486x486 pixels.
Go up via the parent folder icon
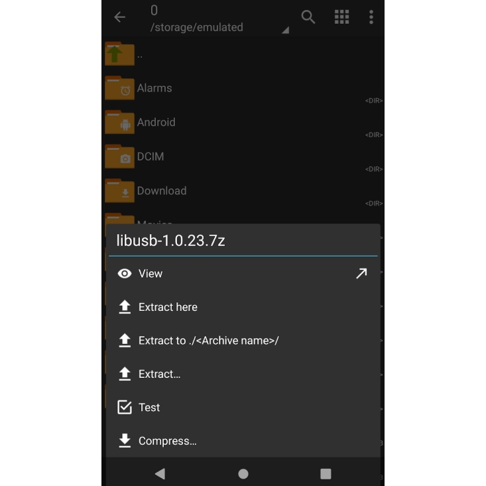coord(119,54)
